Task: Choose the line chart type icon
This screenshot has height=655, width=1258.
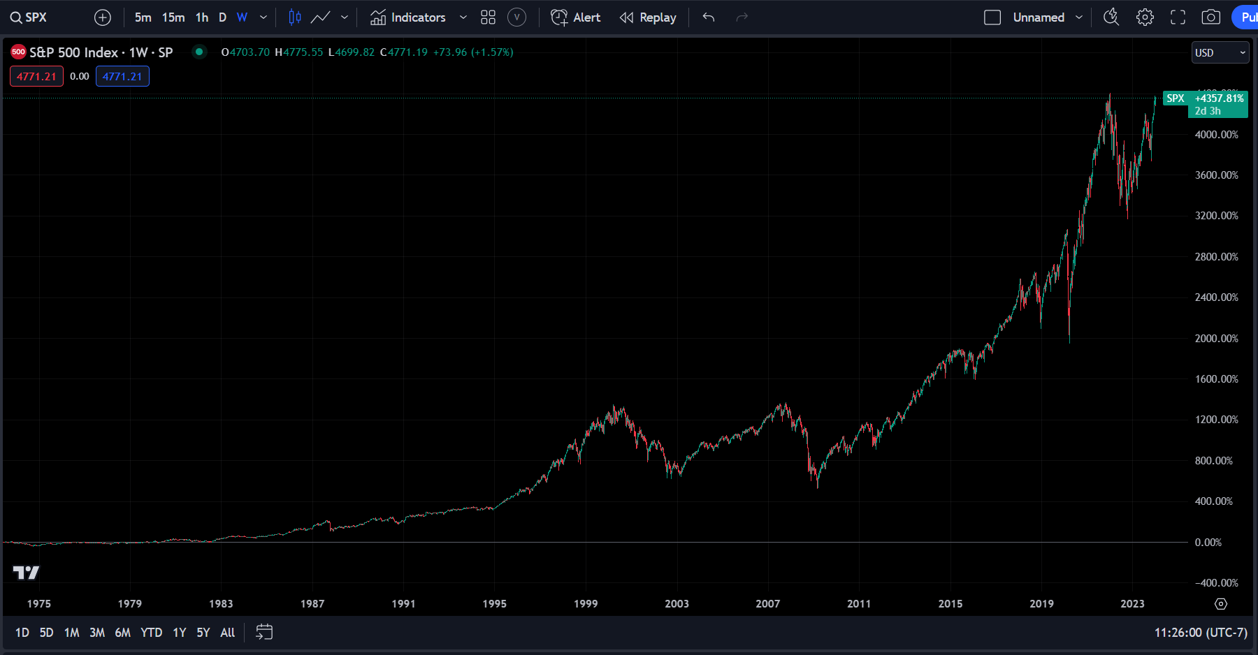Action: [x=321, y=17]
